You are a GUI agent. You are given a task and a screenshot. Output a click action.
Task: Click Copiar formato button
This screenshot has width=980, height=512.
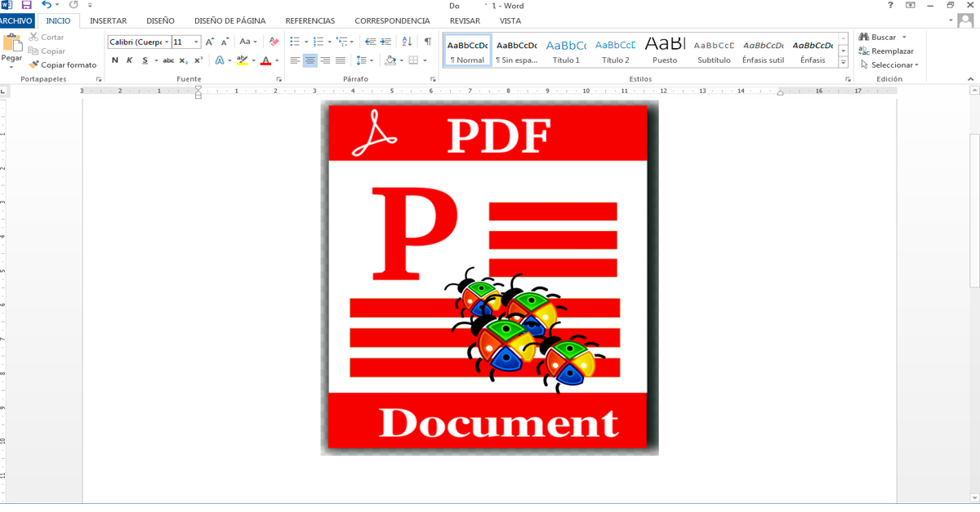(62, 65)
